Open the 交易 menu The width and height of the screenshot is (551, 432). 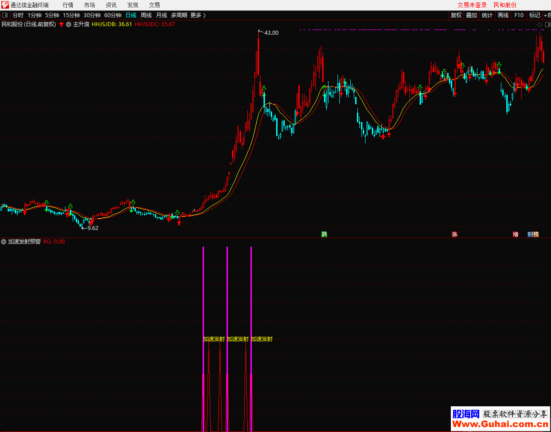point(154,5)
